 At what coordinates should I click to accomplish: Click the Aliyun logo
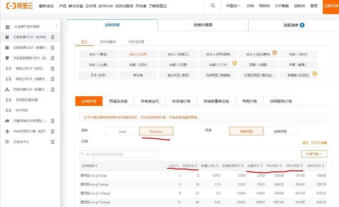(x=20, y=6)
